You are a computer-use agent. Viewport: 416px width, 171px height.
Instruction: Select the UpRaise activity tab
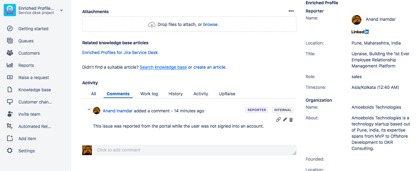click(227, 94)
